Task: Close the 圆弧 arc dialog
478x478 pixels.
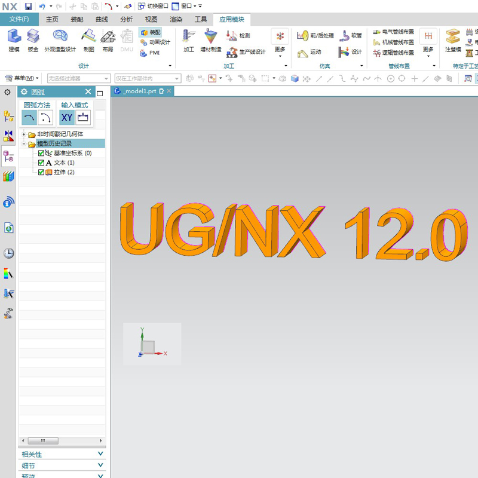Action: point(88,91)
